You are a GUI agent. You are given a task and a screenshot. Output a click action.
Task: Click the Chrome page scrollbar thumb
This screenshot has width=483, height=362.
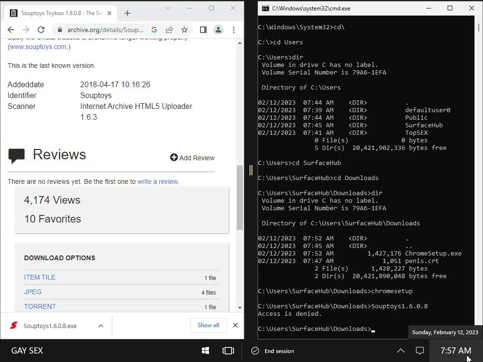[x=240, y=197]
